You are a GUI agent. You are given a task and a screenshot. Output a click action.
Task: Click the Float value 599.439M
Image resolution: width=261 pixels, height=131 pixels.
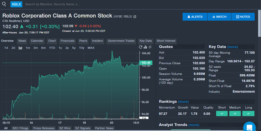(x=247, y=75)
